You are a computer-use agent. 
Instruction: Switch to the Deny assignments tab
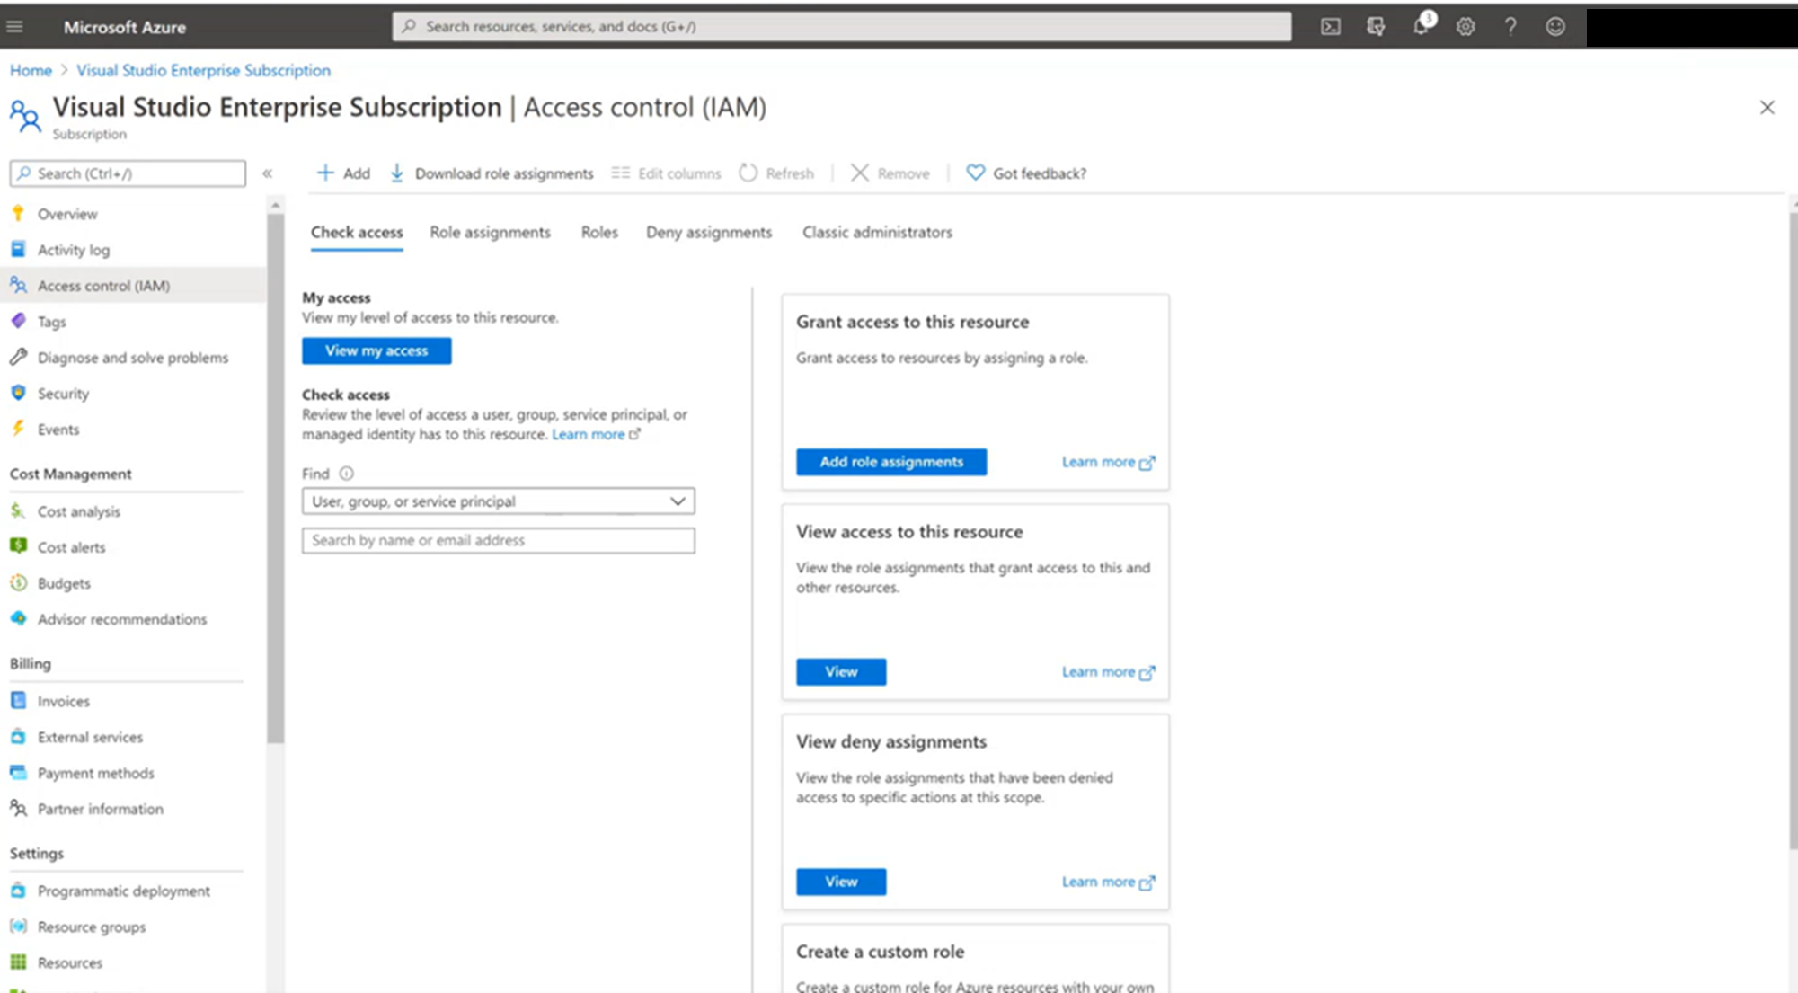coord(710,233)
